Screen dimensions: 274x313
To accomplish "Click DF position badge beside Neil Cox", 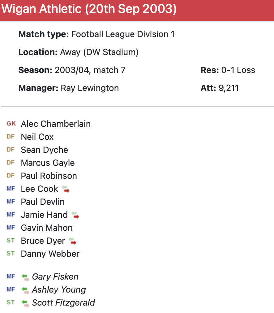I will click(11, 137).
